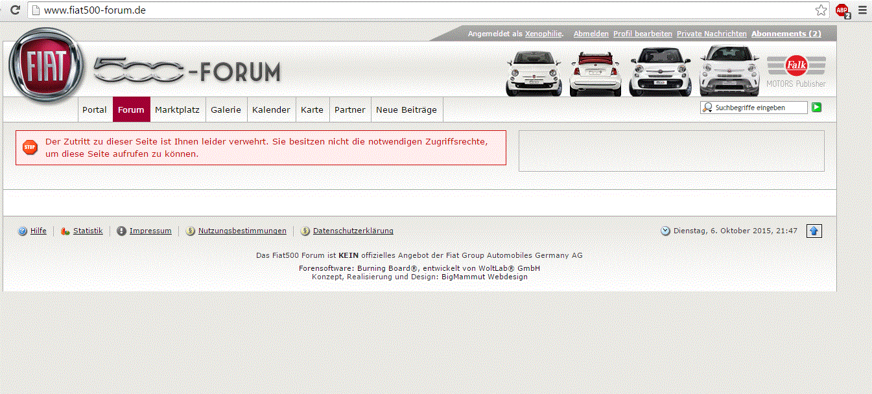Open the Galerie tab
Image resolution: width=872 pixels, height=394 pixels.
[x=226, y=110]
